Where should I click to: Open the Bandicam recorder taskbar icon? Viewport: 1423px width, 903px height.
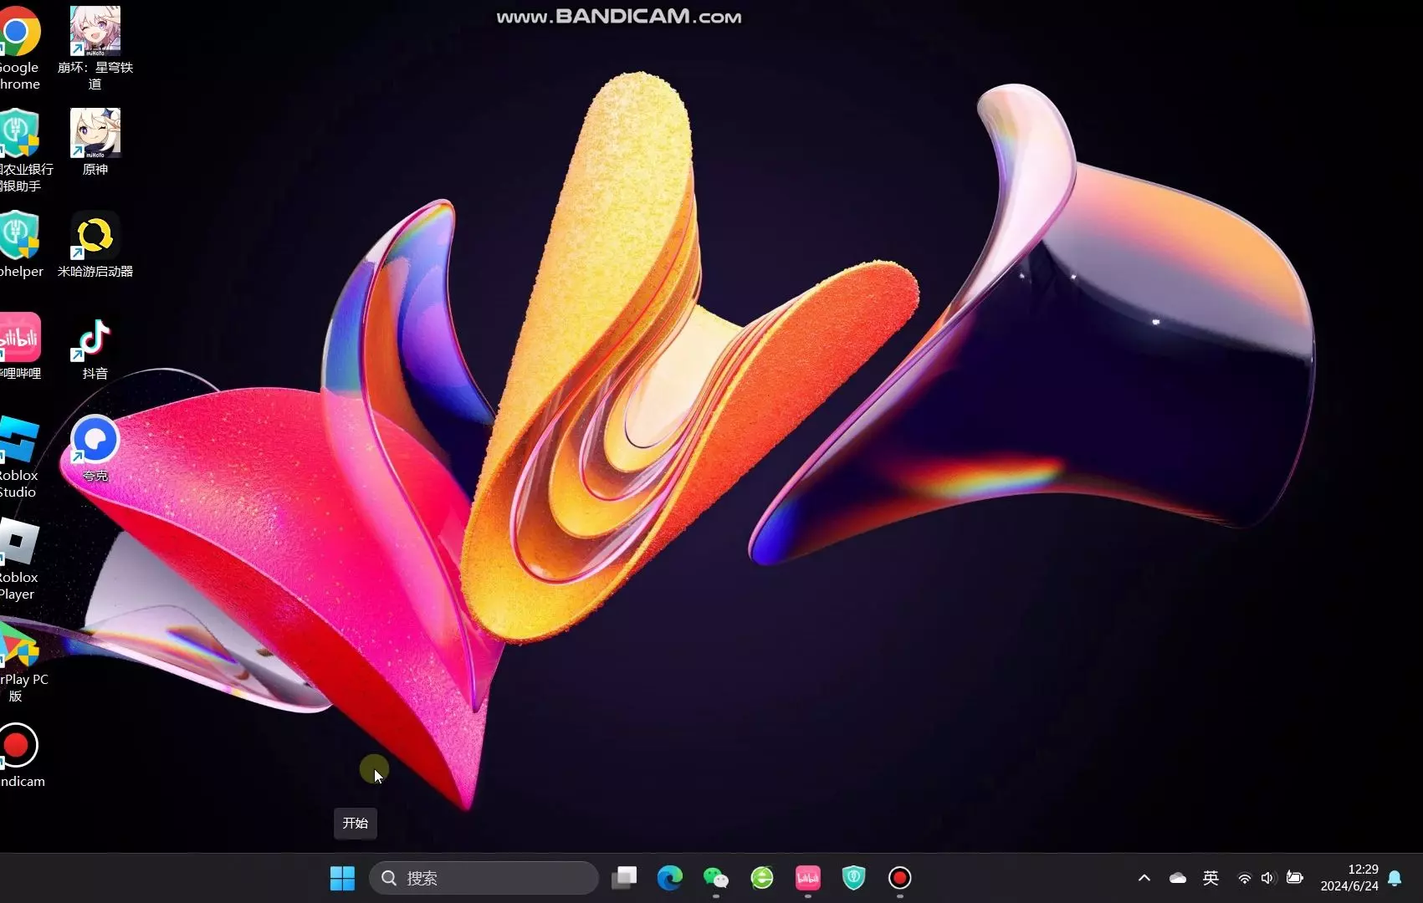(900, 878)
